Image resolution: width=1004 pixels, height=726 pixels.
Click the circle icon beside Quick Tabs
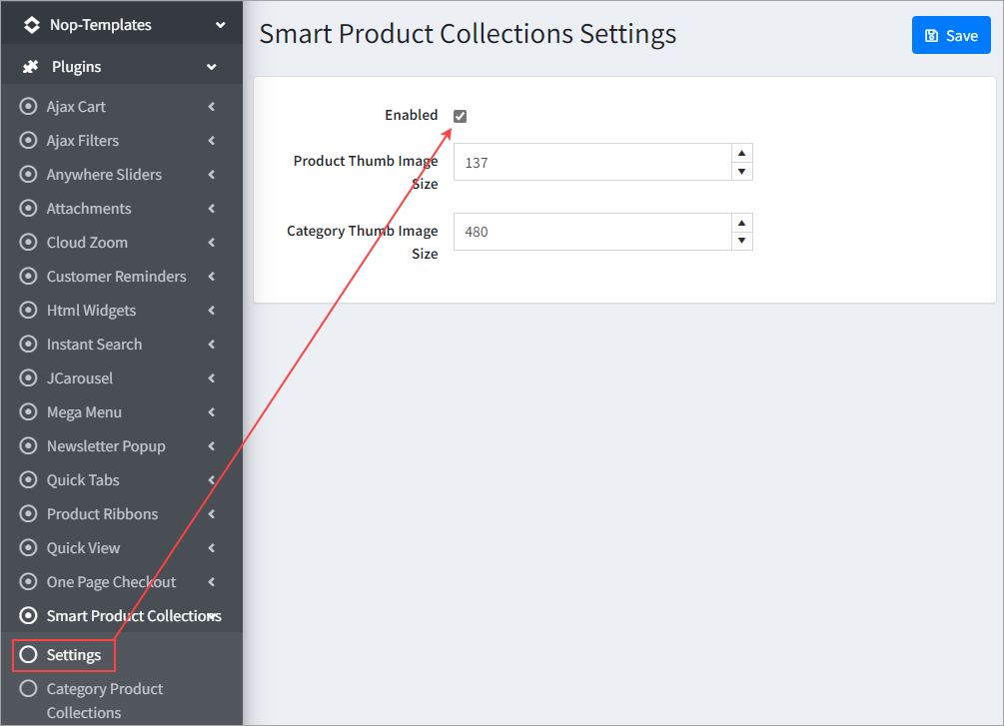click(28, 480)
